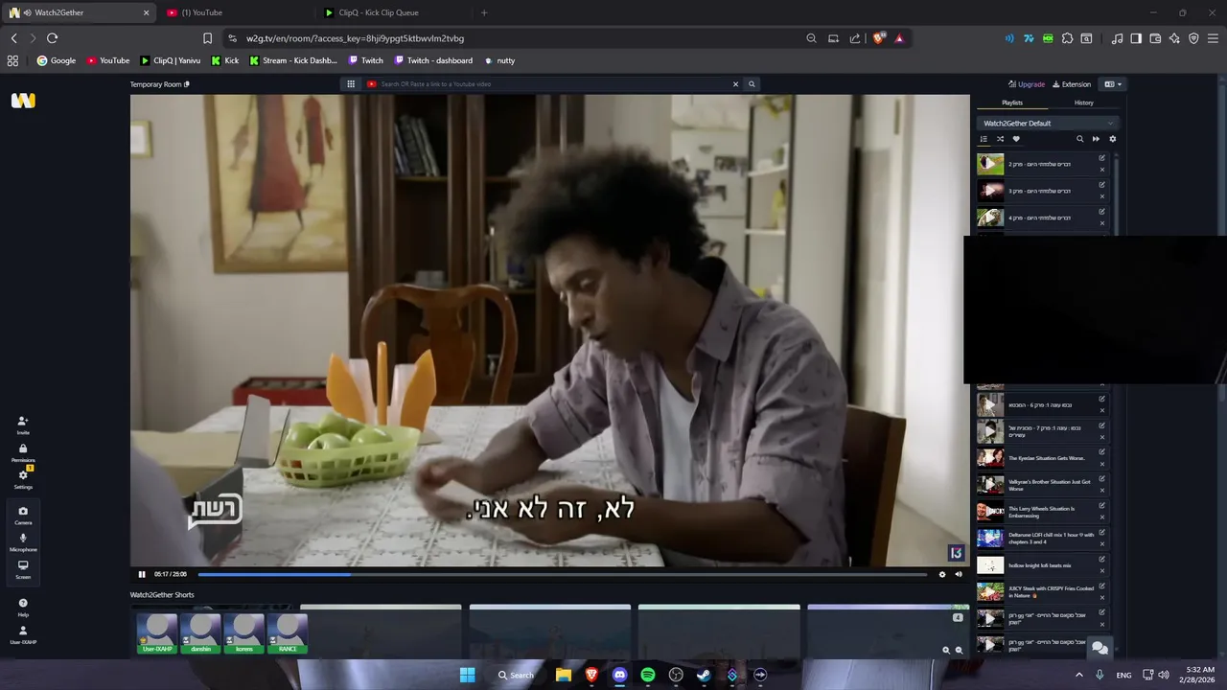Edit the first playlist item ending in 2
The image size is (1227, 690).
[x=1102, y=158]
